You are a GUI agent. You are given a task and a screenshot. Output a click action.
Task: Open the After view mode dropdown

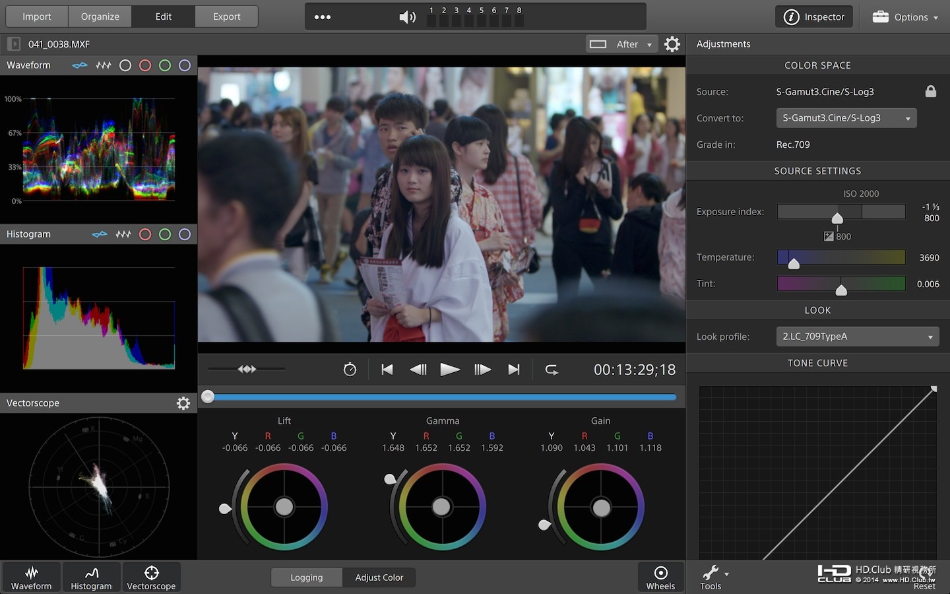[622, 44]
